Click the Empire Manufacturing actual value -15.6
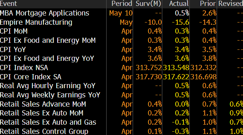 pos(181,22)
